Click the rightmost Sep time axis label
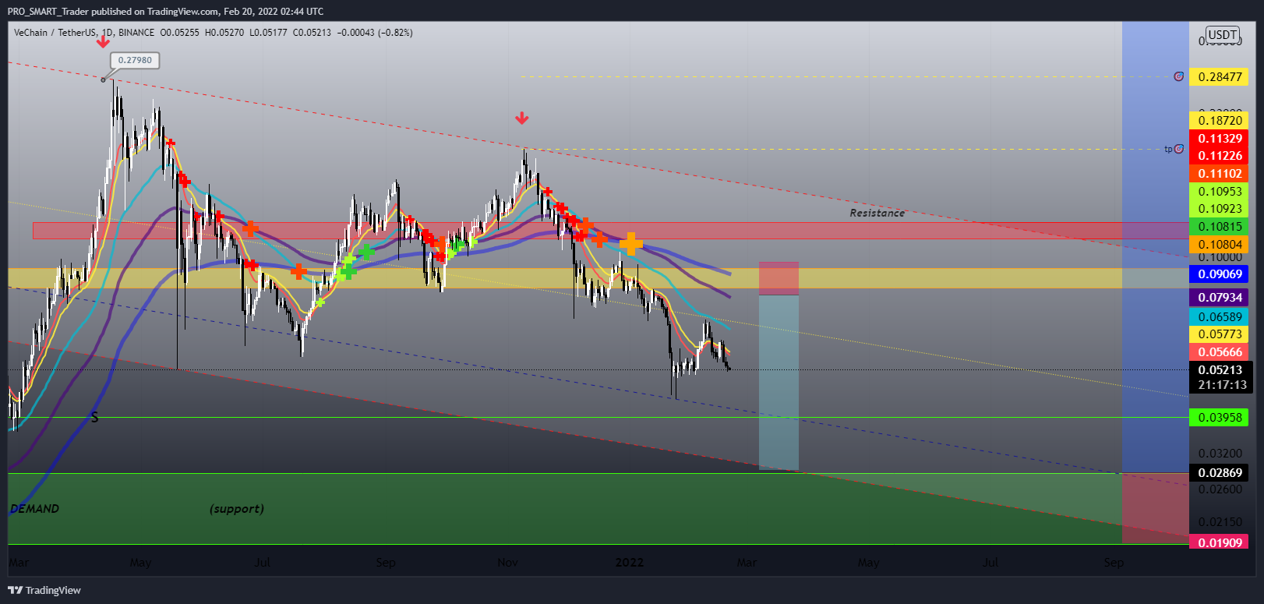This screenshot has width=1264, height=604. pyautogui.click(x=1114, y=563)
